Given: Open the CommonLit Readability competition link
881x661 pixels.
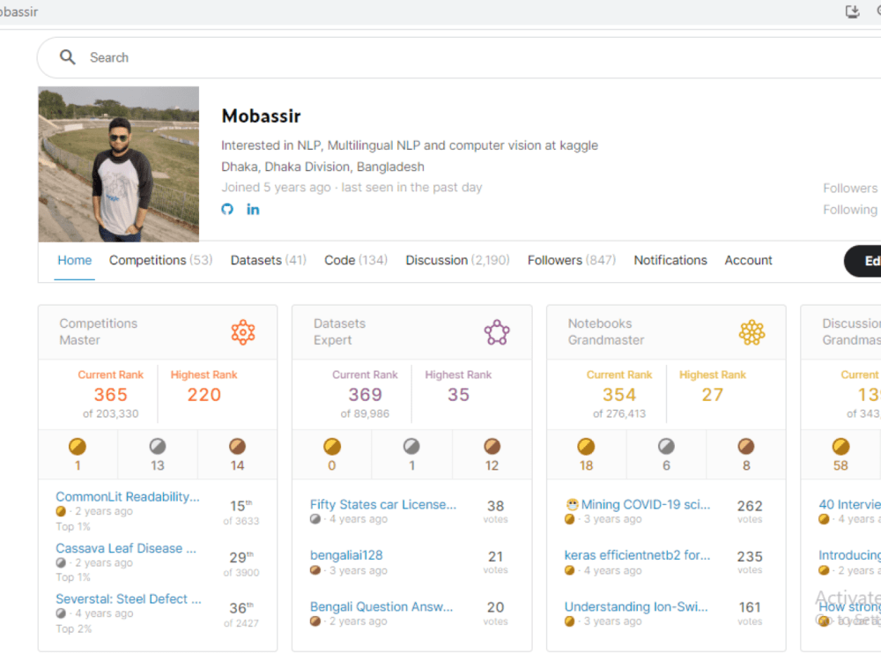Looking at the screenshot, I should (127, 496).
